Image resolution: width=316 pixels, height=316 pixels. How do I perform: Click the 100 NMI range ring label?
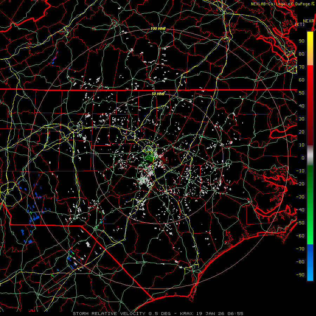158,29
